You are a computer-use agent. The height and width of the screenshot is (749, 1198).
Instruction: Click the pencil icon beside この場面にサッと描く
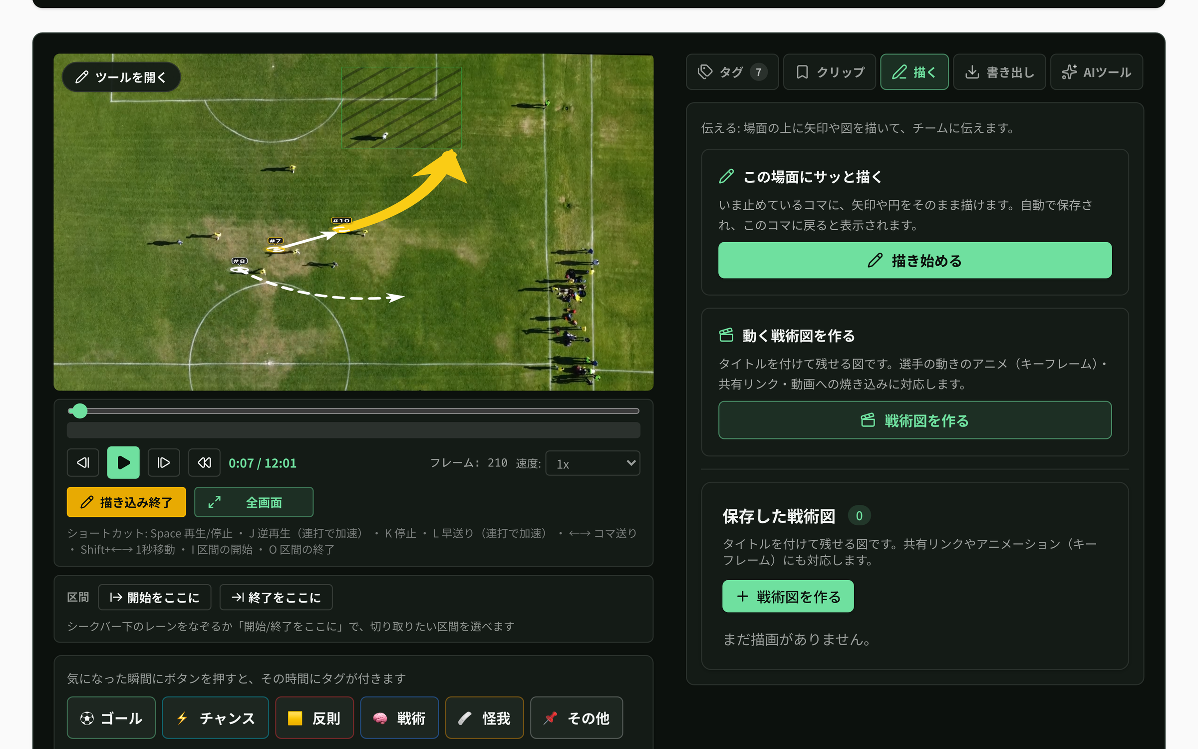coord(727,176)
